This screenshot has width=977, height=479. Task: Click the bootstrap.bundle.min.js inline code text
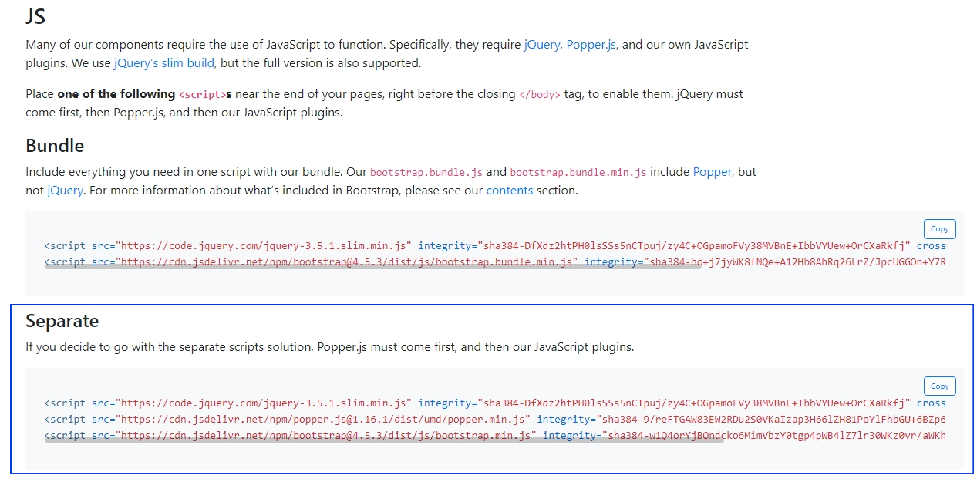pyautogui.click(x=578, y=173)
